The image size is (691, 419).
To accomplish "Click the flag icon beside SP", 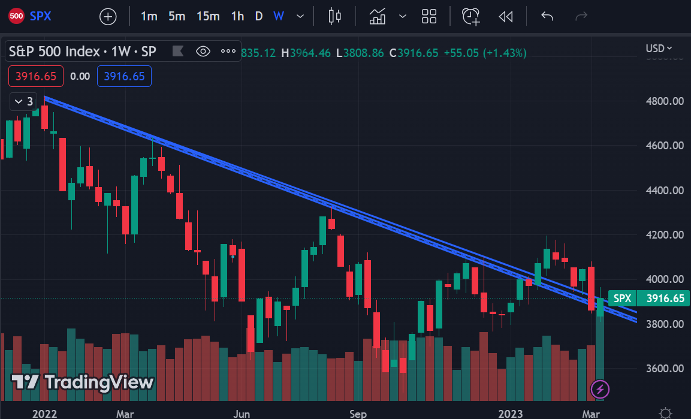I will [x=177, y=51].
